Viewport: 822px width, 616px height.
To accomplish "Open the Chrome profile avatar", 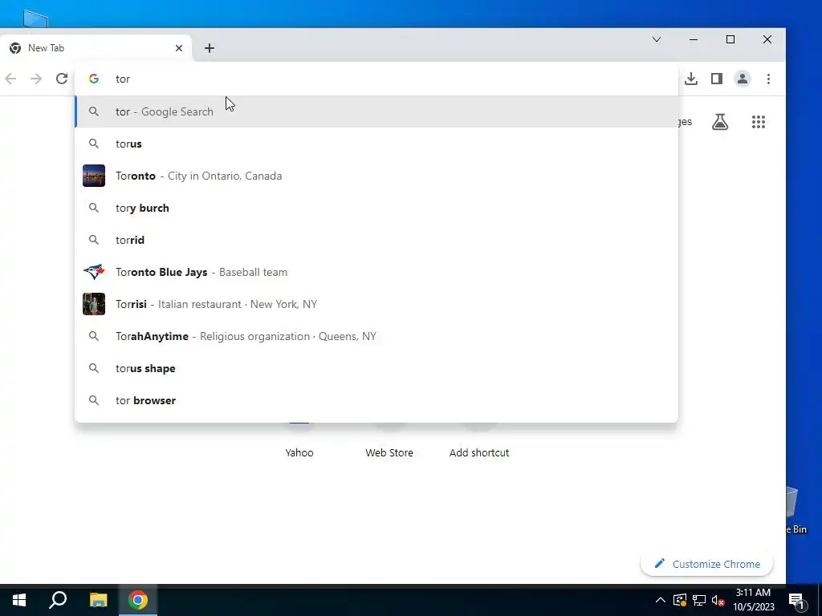I will pos(743,79).
